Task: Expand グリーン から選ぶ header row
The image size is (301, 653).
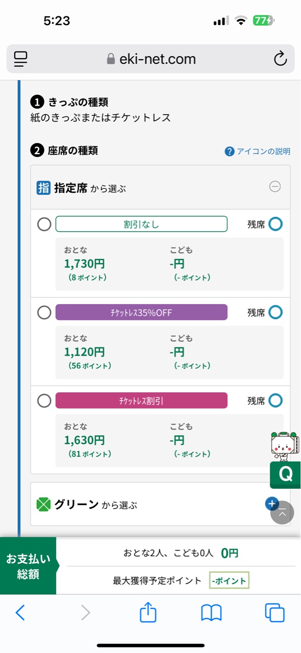Action: coord(160,505)
